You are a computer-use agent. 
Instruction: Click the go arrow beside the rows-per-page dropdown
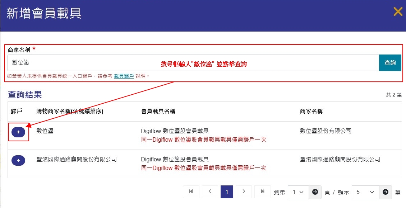[386, 192]
